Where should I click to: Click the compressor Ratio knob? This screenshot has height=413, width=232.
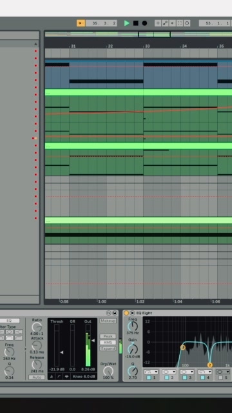[37, 327]
